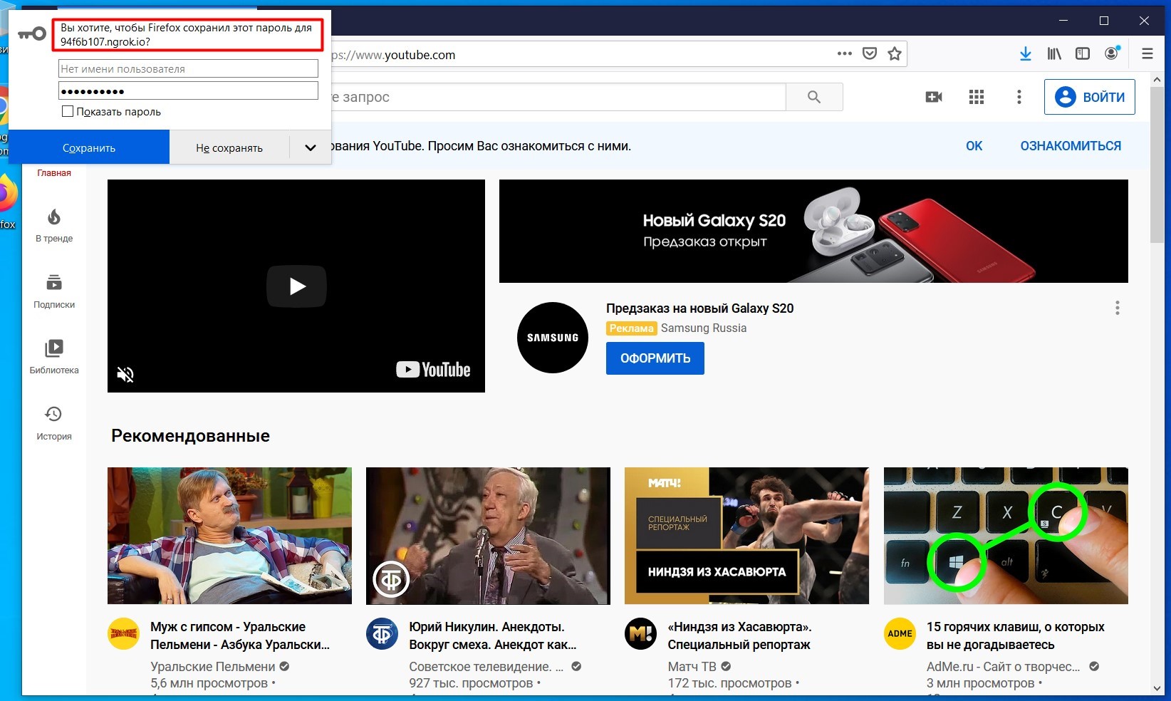
Task: Open page actions three-dot menu in address bar
Action: [x=845, y=54]
